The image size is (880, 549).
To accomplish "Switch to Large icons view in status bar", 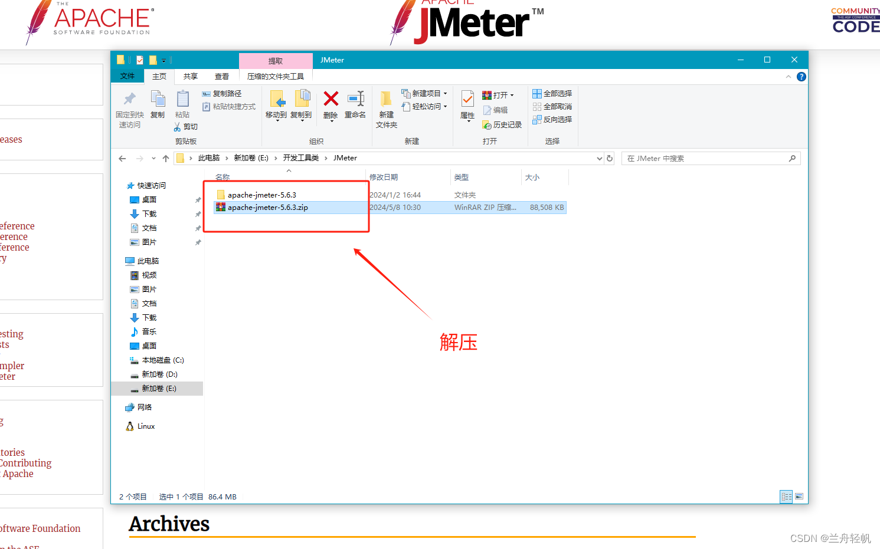I will coord(799,497).
